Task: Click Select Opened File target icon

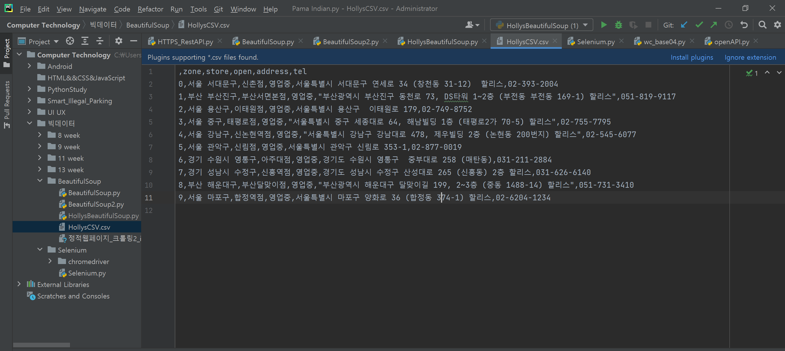Action: (x=70, y=41)
